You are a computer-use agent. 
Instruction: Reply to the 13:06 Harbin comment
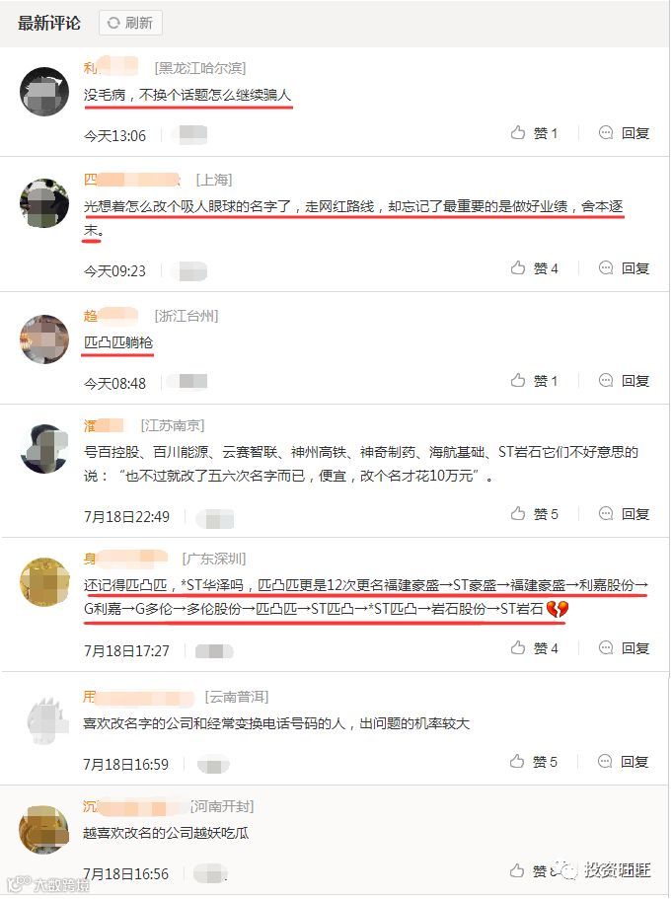point(624,133)
